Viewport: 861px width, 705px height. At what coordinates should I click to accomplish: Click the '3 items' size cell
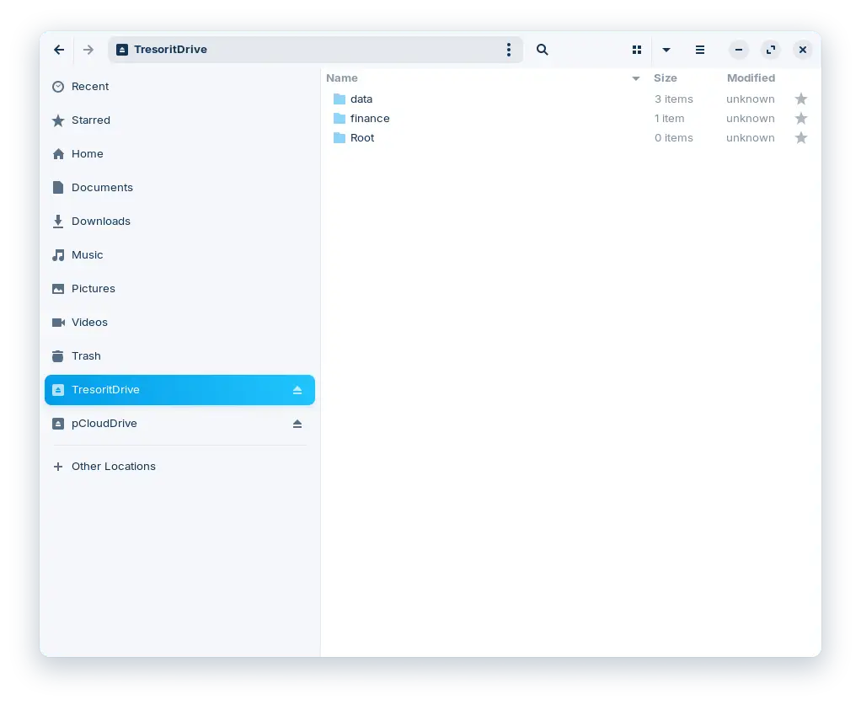(x=674, y=99)
